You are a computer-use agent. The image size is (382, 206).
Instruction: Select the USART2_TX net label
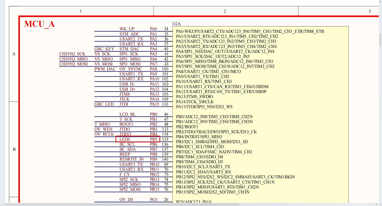(x=131, y=39)
